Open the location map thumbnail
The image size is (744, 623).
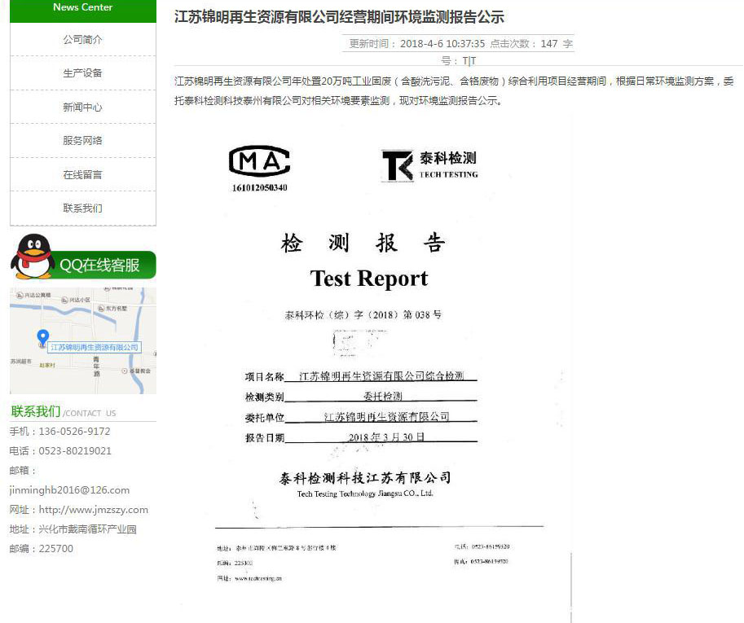83,340
